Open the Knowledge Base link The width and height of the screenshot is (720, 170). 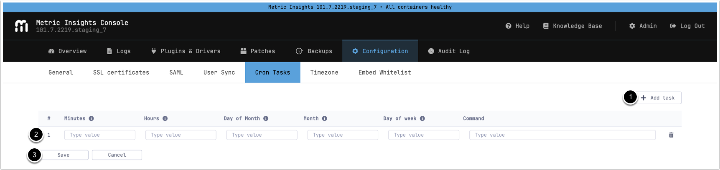[572, 26]
